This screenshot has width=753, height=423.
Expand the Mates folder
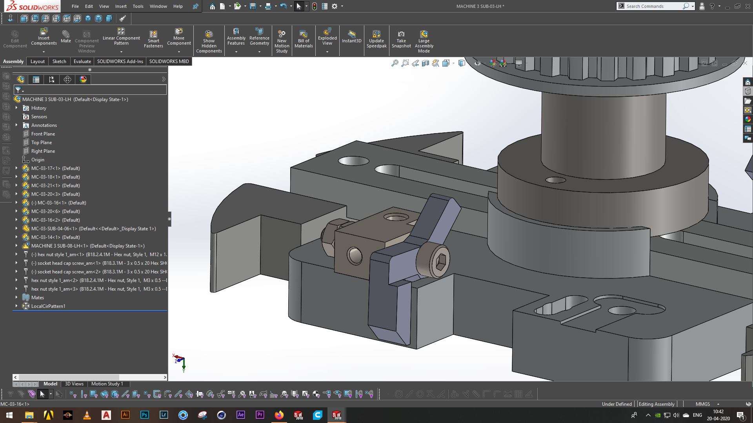tap(16, 297)
